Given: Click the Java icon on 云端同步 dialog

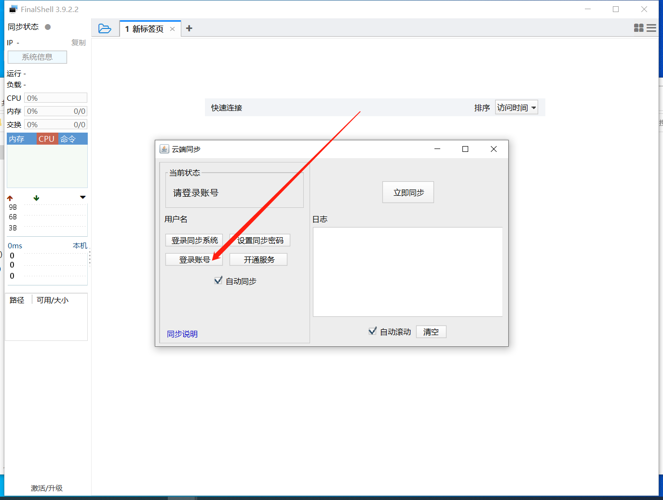Looking at the screenshot, I should (x=164, y=149).
